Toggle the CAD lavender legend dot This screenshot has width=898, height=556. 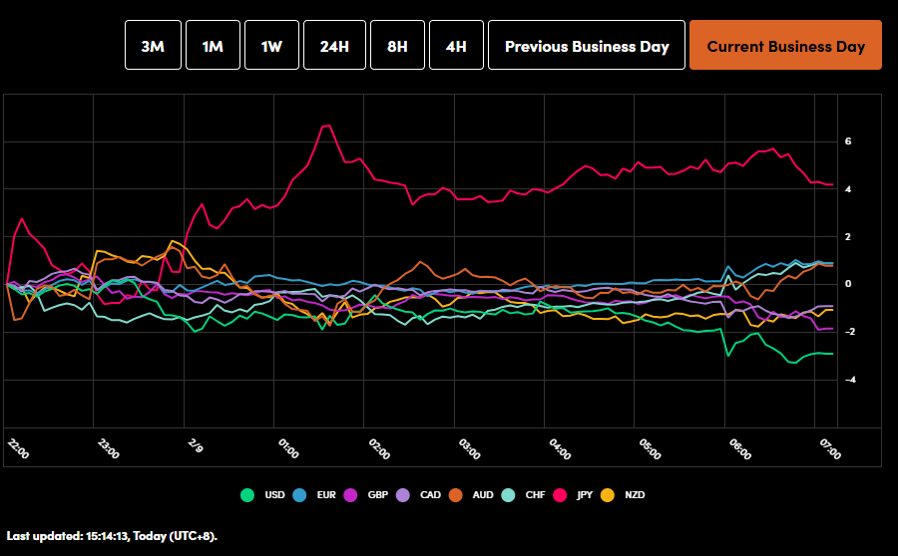tap(402, 495)
